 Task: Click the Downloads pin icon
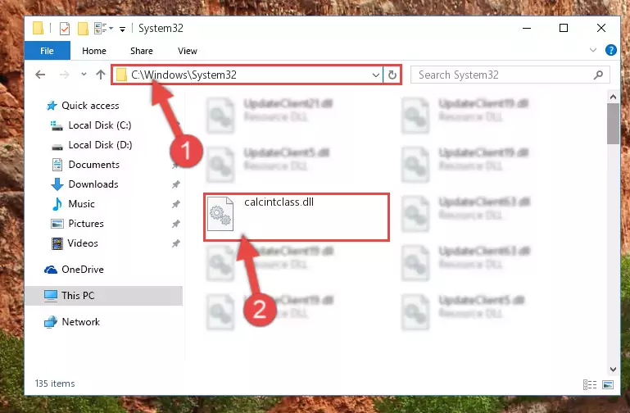(175, 184)
